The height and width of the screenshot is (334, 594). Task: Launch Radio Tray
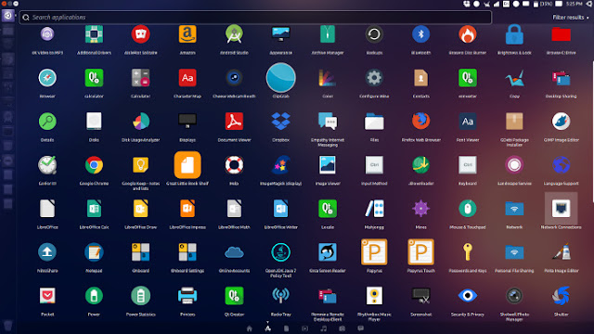280,296
